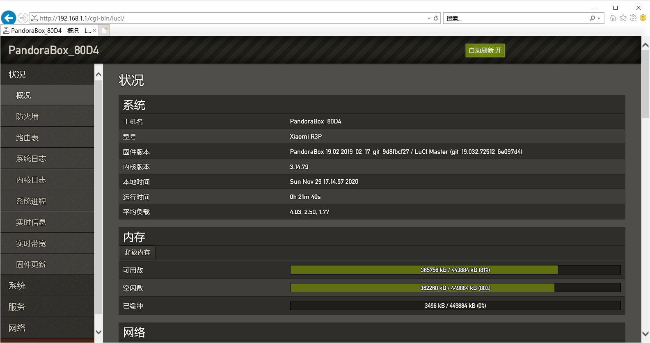Image resolution: width=650 pixels, height=343 pixels.
Task: Click the browser forward arrow
Action: [23, 18]
